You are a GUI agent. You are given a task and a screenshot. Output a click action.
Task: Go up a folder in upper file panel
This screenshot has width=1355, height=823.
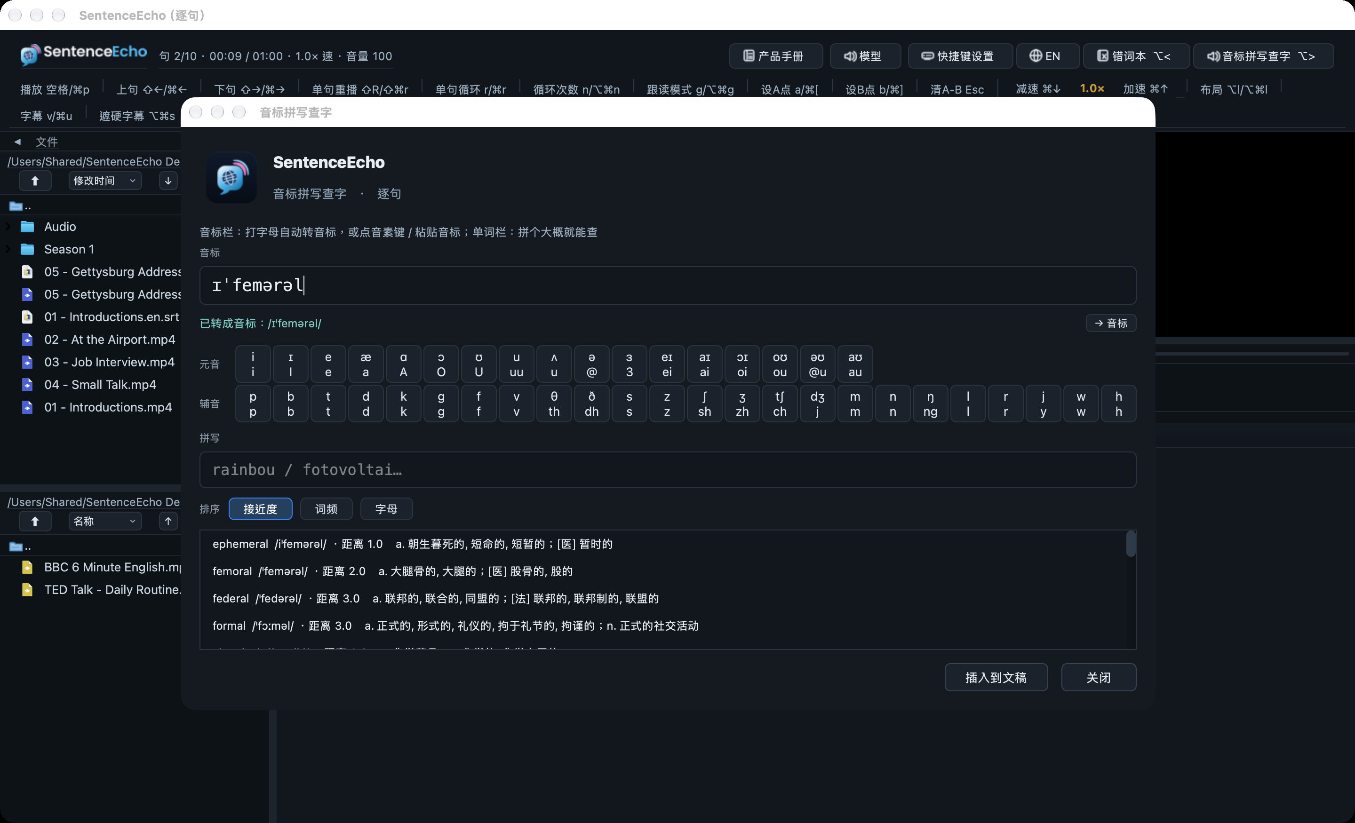35,181
